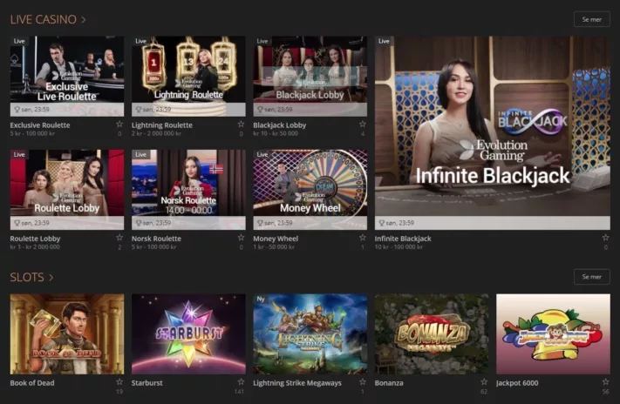Launch Money Wheel game thumbnail
Viewport: 620px width, 404px height.
point(310,190)
